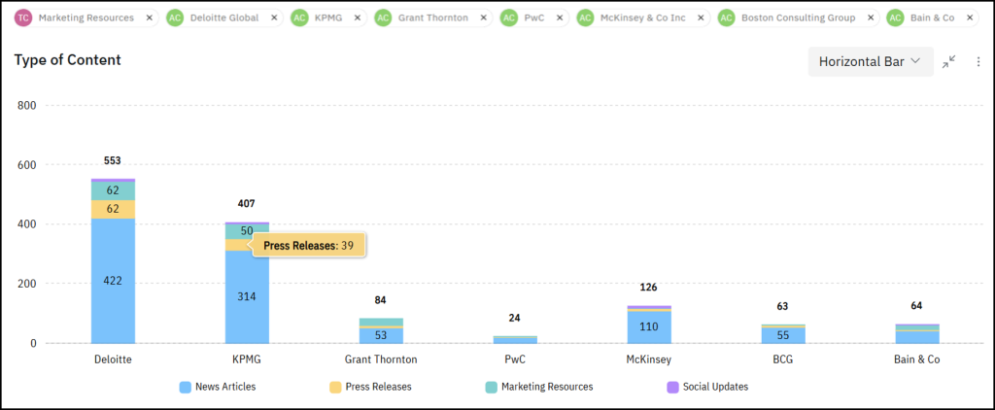Image resolution: width=995 pixels, height=410 pixels.
Task: Toggle Press Releases legend swatch
Action: tap(335, 387)
